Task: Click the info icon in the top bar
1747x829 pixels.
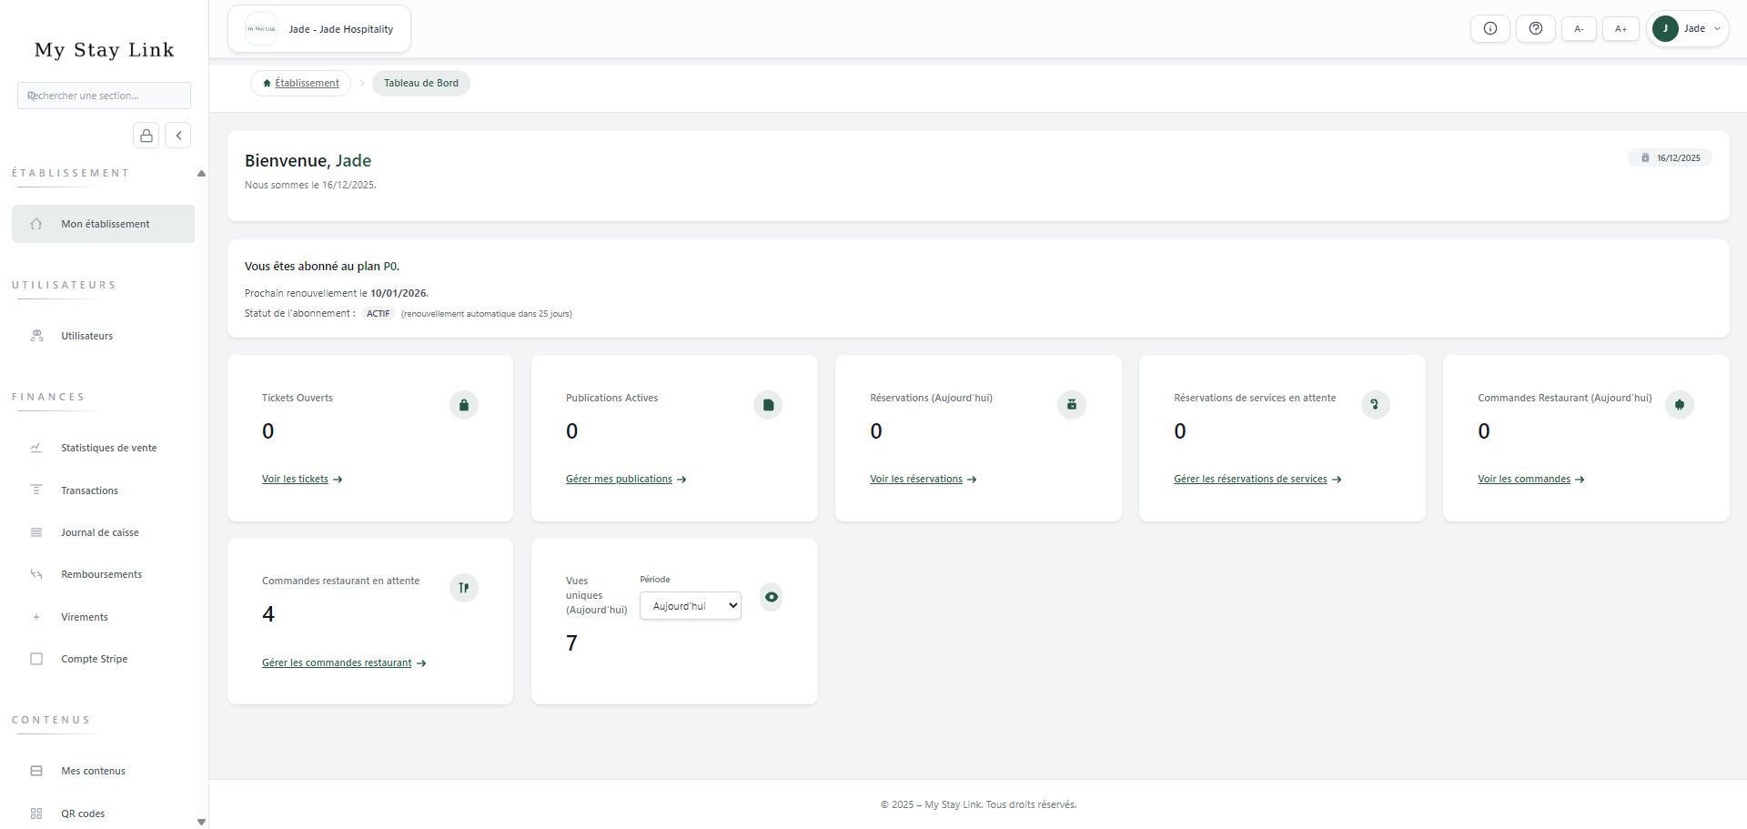Action: tap(1489, 29)
